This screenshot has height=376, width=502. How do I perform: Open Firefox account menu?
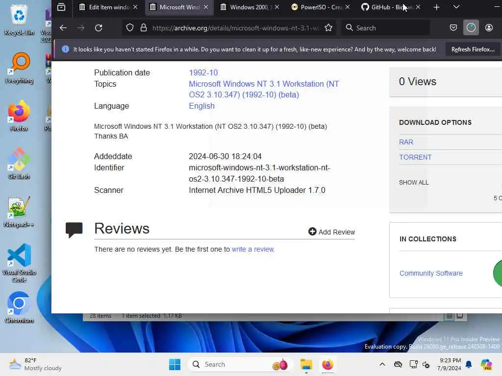pyautogui.click(x=489, y=28)
